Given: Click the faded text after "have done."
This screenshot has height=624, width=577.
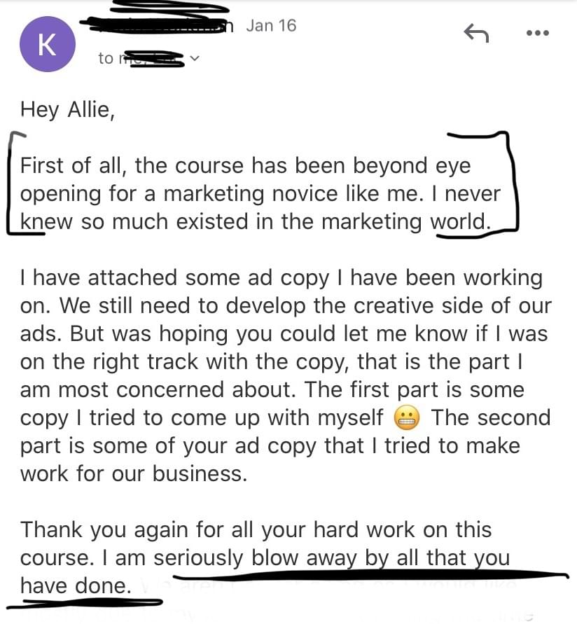Looking at the screenshot, I should [x=331, y=586].
